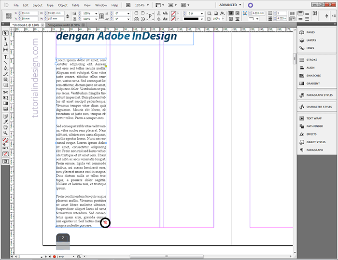Select the Pencil tool

click(x=5, y=74)
